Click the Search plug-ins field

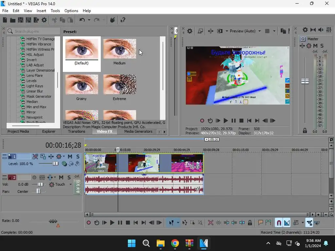click(x=33, y=31)
